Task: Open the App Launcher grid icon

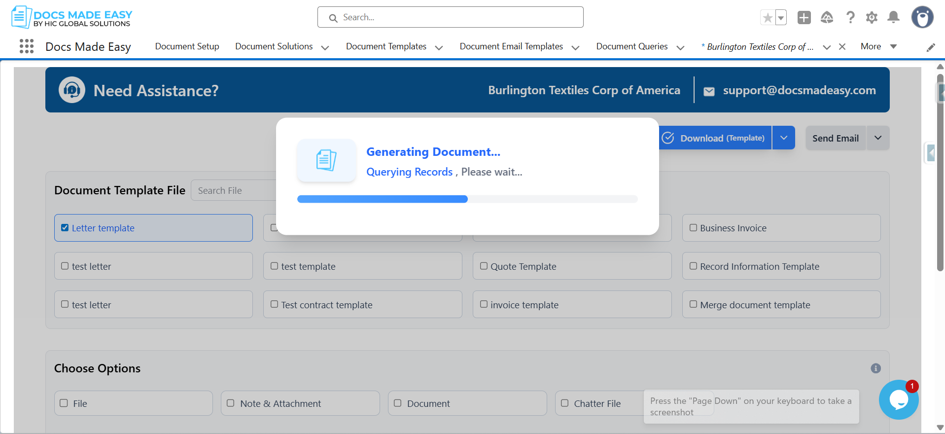Action: point(27,46)
